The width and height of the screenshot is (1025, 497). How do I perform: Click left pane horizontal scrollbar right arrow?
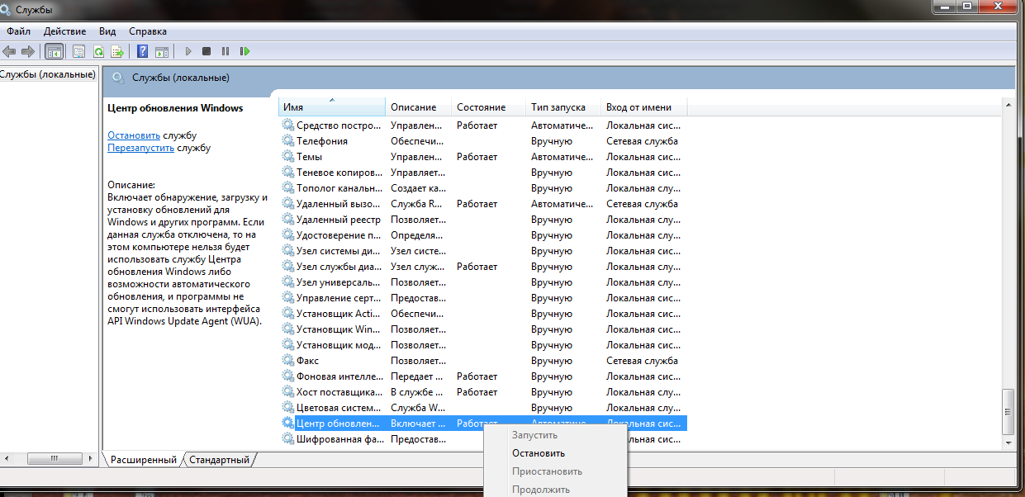[91, 458]
